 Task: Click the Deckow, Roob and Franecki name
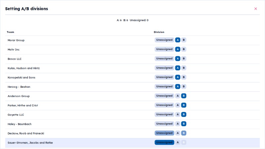click(26, 133)
